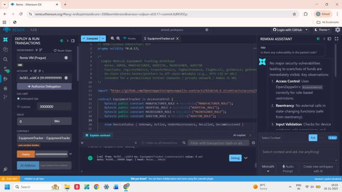Click the Ask button in RemixAI
This screenshot has width=342, height=192.
(x=313, y=138)
